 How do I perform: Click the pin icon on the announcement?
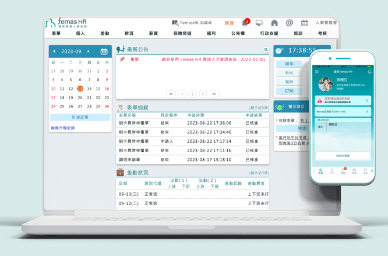tap(122, 59)
